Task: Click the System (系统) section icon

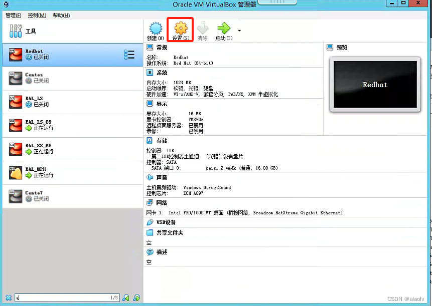Action: point(150,73)
